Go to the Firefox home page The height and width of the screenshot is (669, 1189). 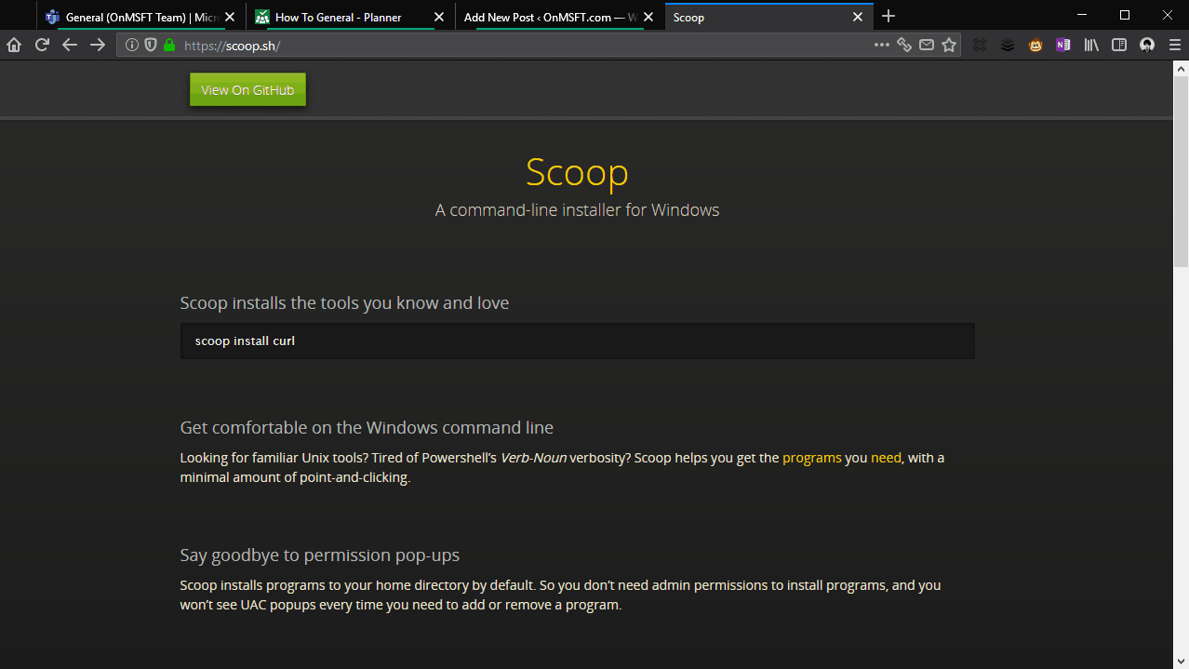click(14, 45)
